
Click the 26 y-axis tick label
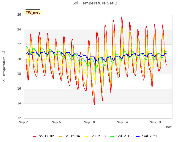[19, 14]
